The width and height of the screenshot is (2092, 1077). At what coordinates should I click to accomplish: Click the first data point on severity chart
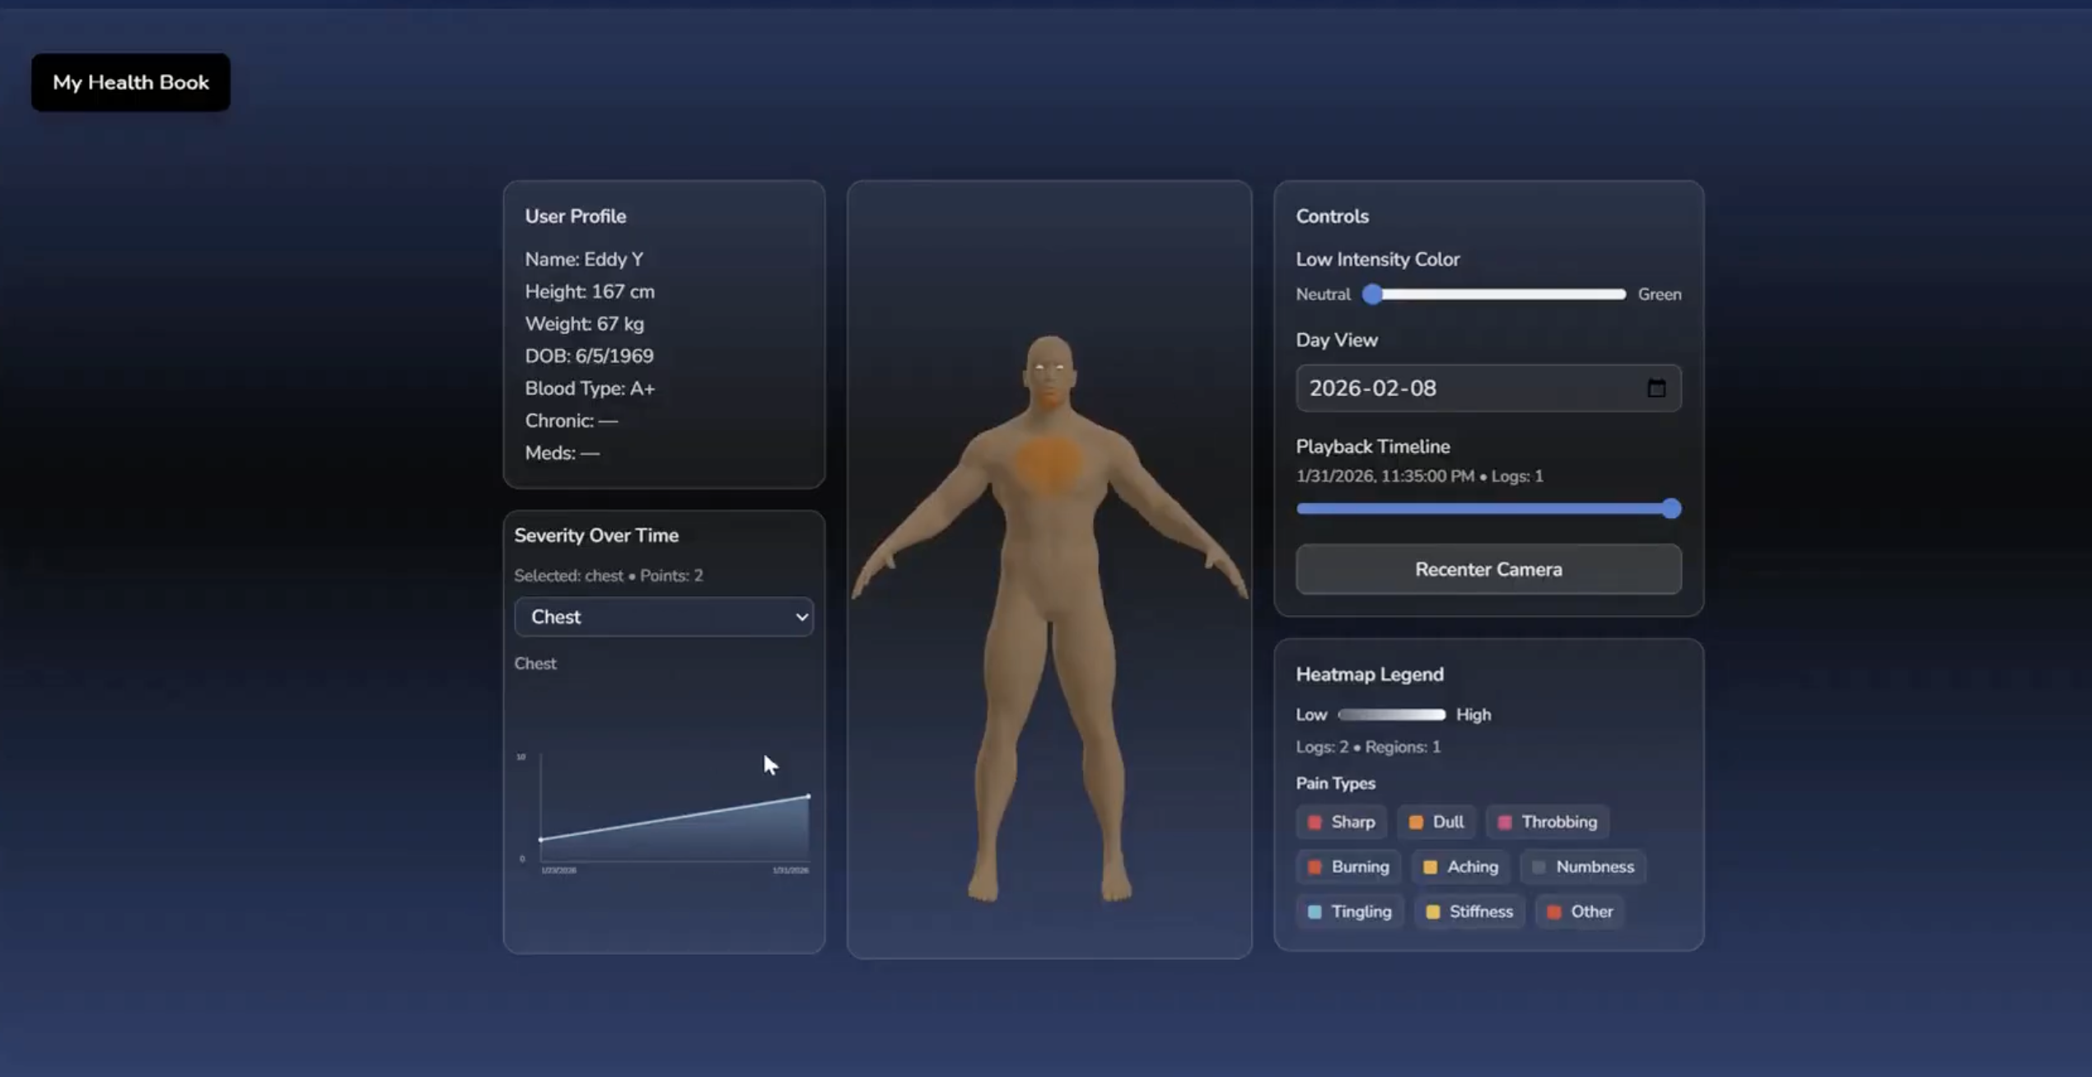(541, 839)
